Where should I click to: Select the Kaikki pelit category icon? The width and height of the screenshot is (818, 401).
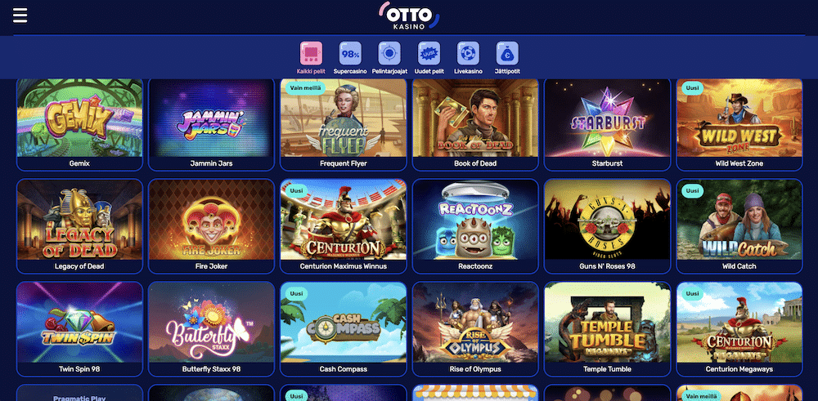click(311, 53)
